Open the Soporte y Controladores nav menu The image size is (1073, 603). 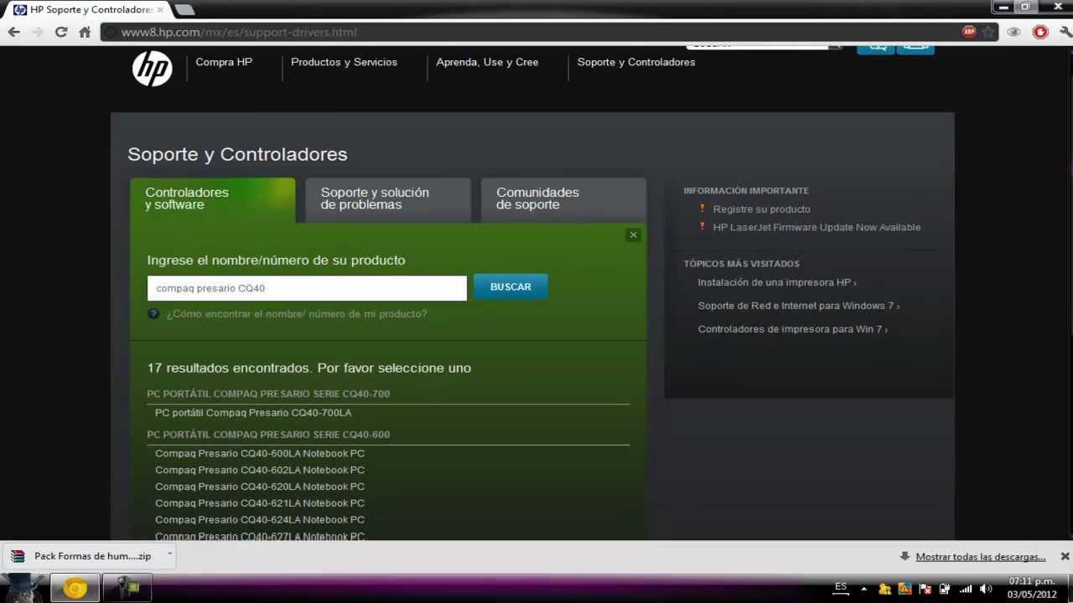click(x=636, y=62)
